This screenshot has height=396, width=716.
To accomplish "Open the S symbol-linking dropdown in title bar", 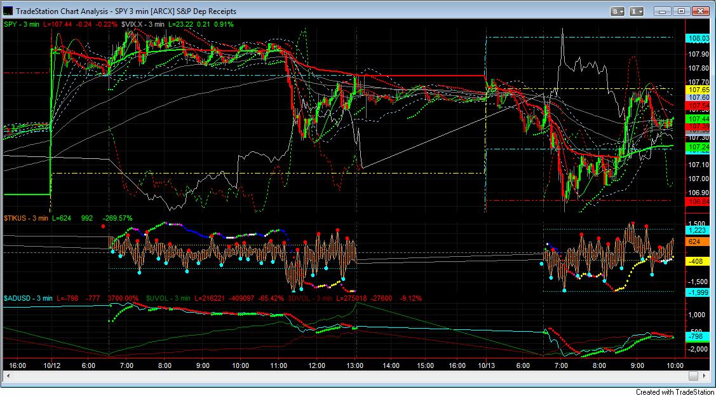I will tap(618, 11).
